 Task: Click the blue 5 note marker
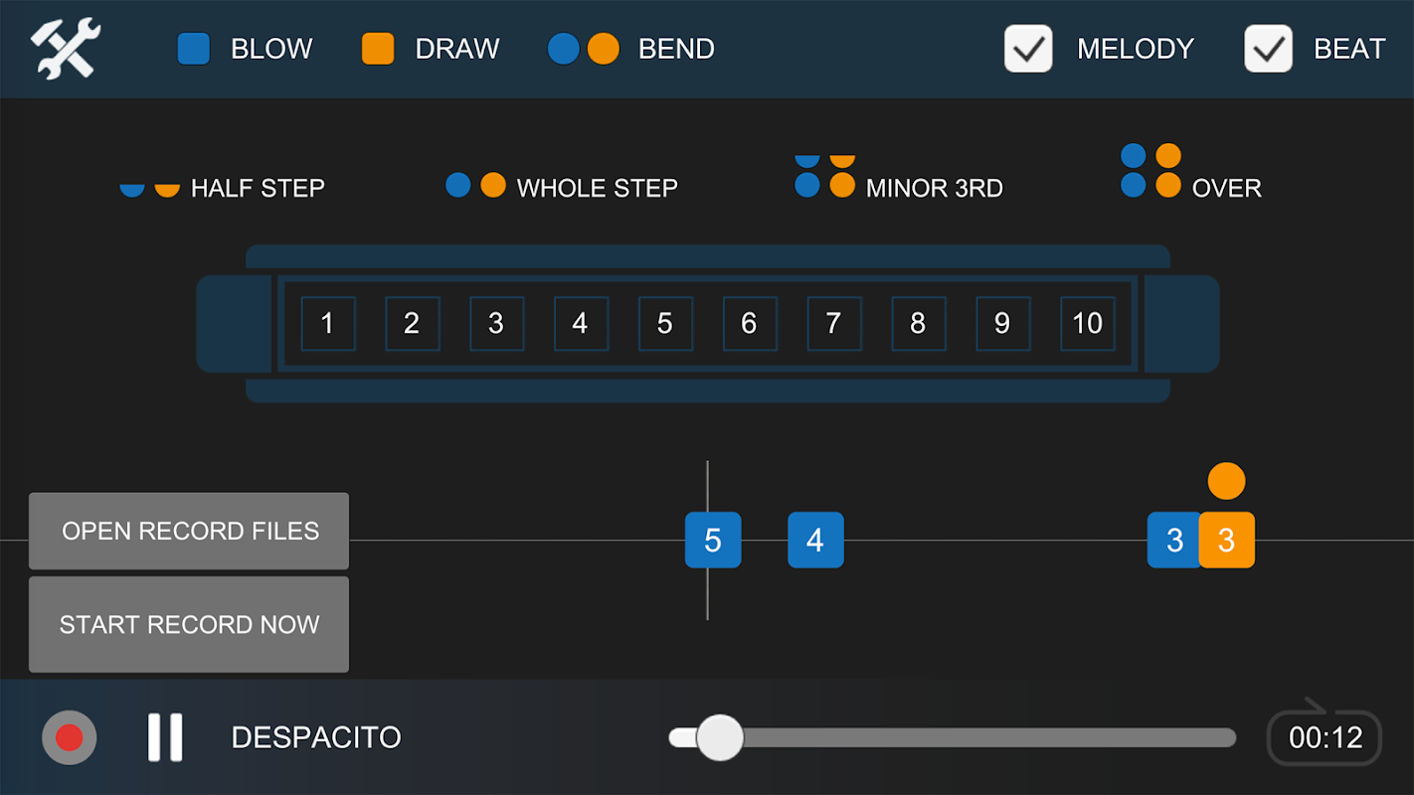pos(713,540)
